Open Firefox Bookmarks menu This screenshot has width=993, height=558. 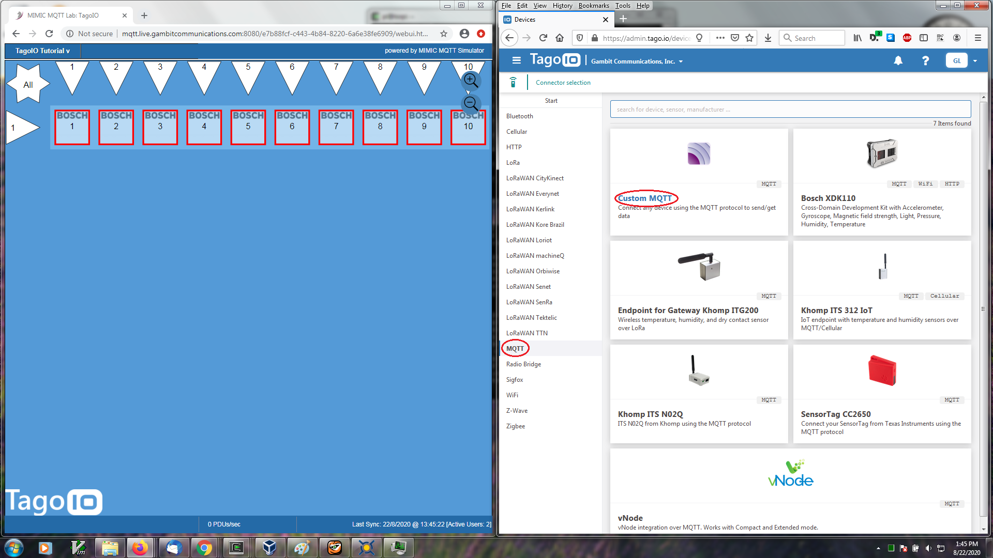pyautogui.click(x=593, y=6)
